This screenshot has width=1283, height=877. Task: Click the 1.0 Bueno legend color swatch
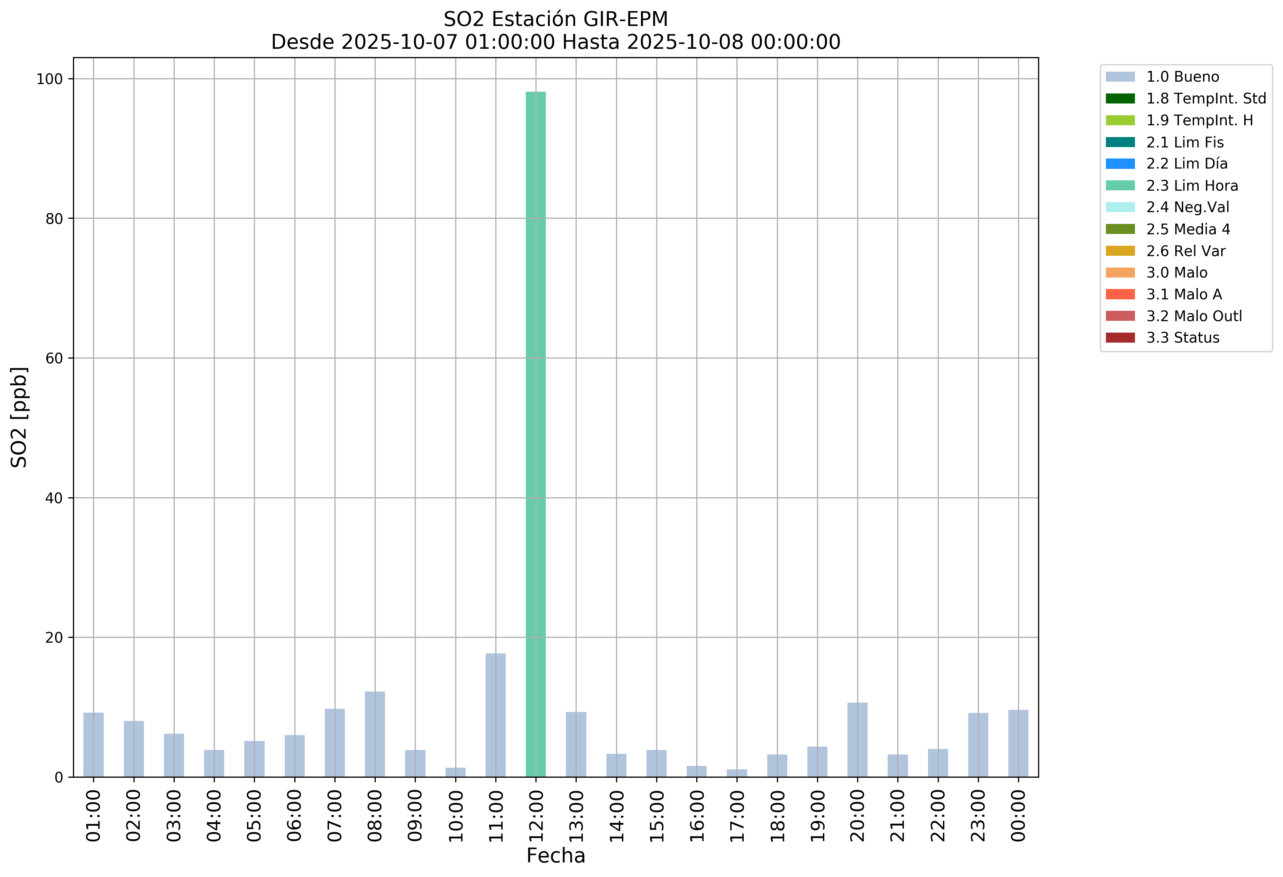coord(1120,77)
